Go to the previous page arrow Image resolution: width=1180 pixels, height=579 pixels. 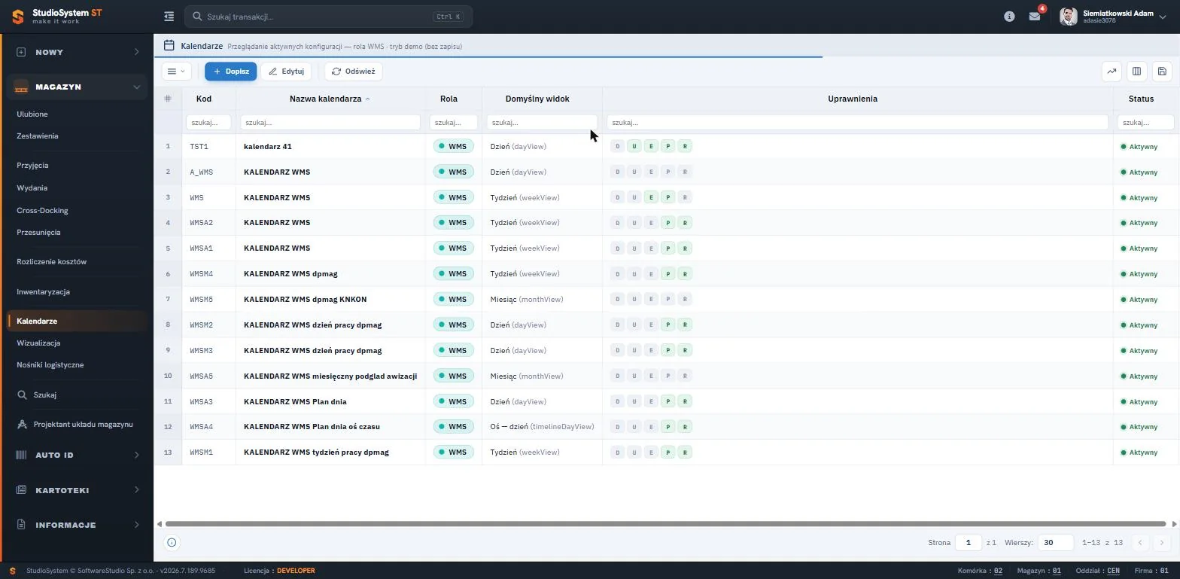pos(1140,542)
